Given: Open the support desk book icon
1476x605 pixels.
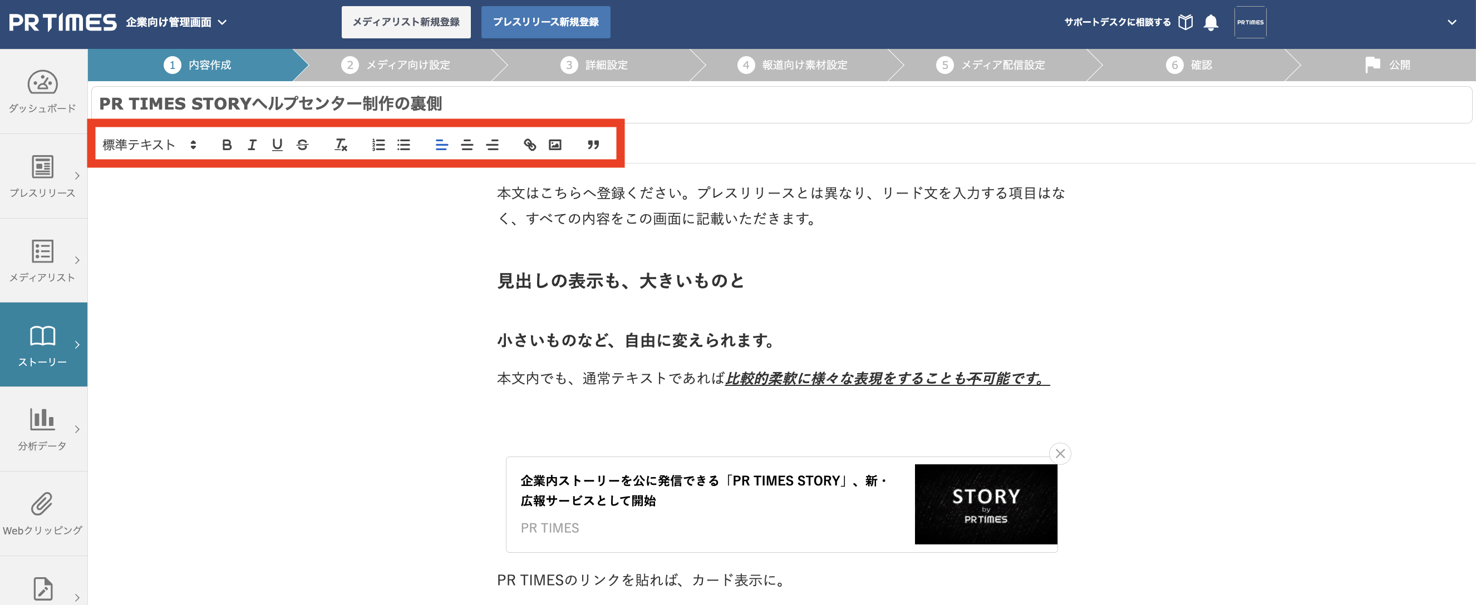Looking at the screenshot, I should [1185, 22].
